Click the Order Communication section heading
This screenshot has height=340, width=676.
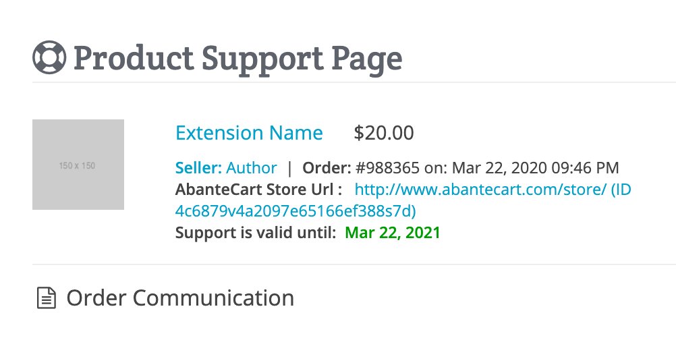tap(180, 297)
